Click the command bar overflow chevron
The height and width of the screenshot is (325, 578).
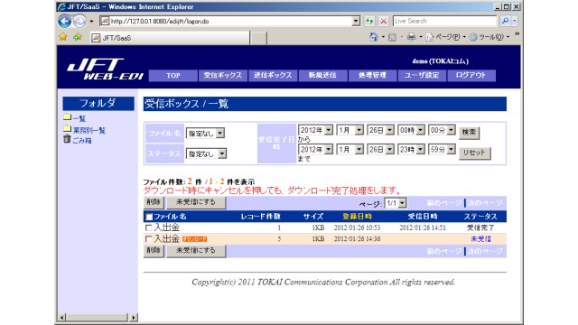(517, 34)
